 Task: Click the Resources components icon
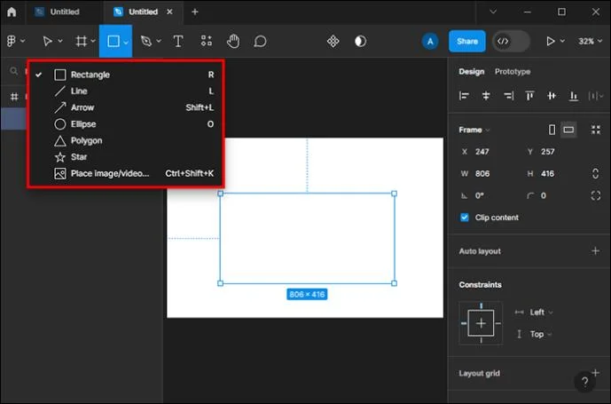point(207,41)
